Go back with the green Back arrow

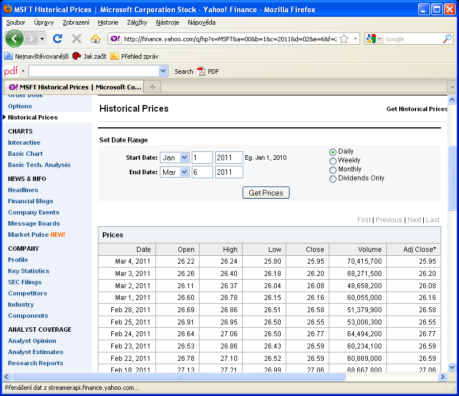[x=15, y=39]
